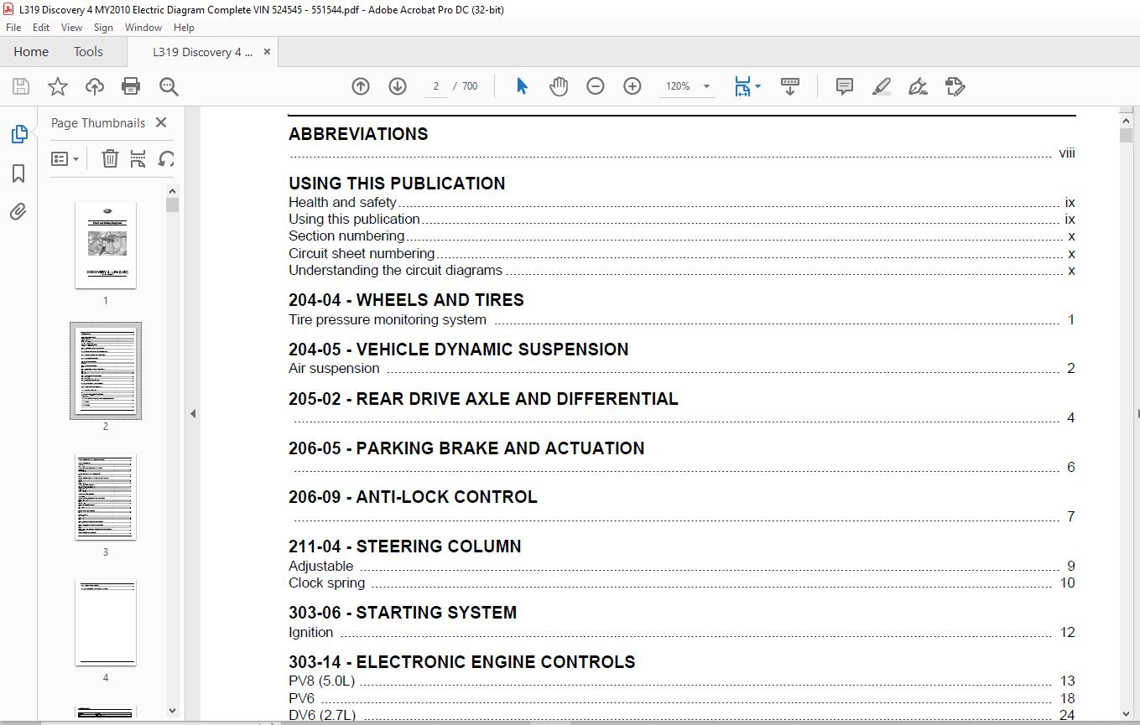Click the ABBREVIATIONS heading

pos(358,134)
